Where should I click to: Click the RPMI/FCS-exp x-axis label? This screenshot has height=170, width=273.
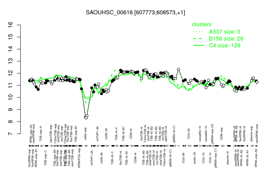point(79,158)
